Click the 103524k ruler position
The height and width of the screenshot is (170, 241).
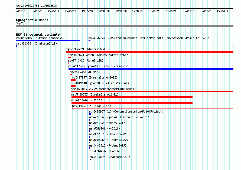click(70, 11)
